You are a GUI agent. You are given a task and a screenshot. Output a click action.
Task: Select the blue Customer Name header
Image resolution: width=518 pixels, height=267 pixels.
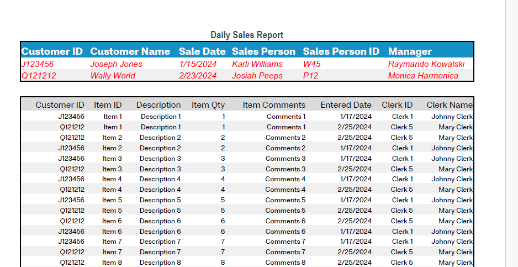click(x=130, y=51)
